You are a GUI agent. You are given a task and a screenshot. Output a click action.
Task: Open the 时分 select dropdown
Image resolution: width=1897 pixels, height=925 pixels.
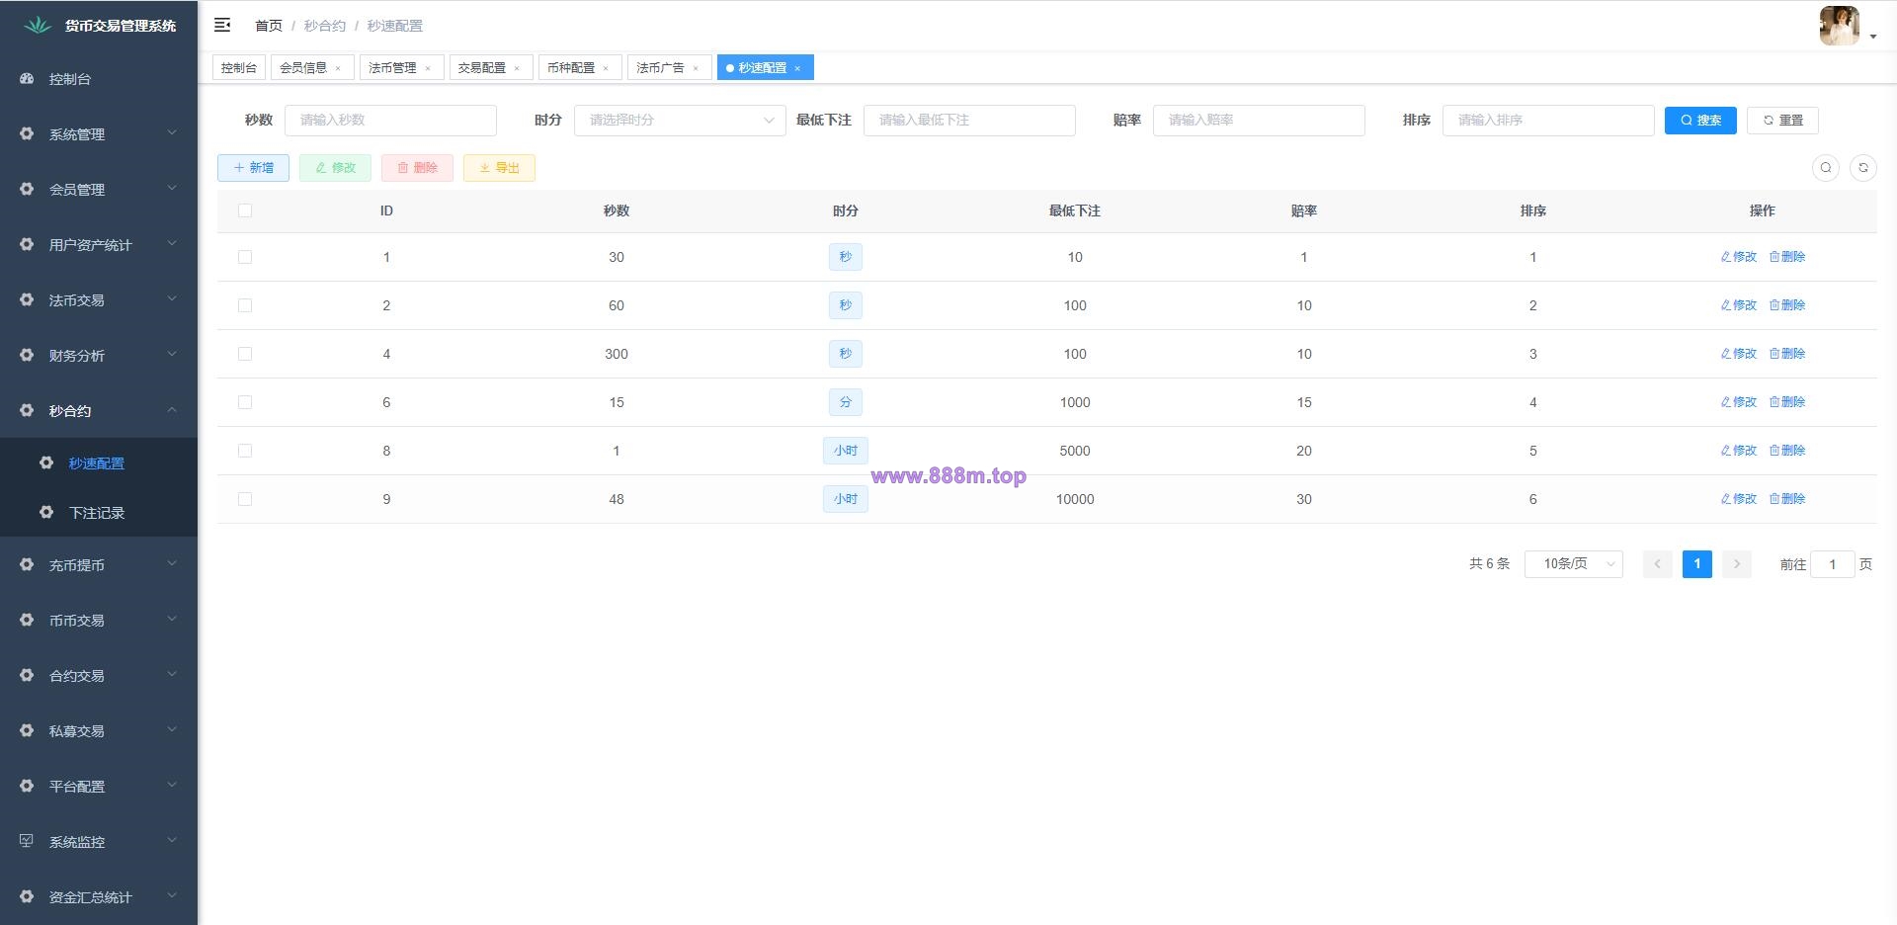click(x=680, y=120)
